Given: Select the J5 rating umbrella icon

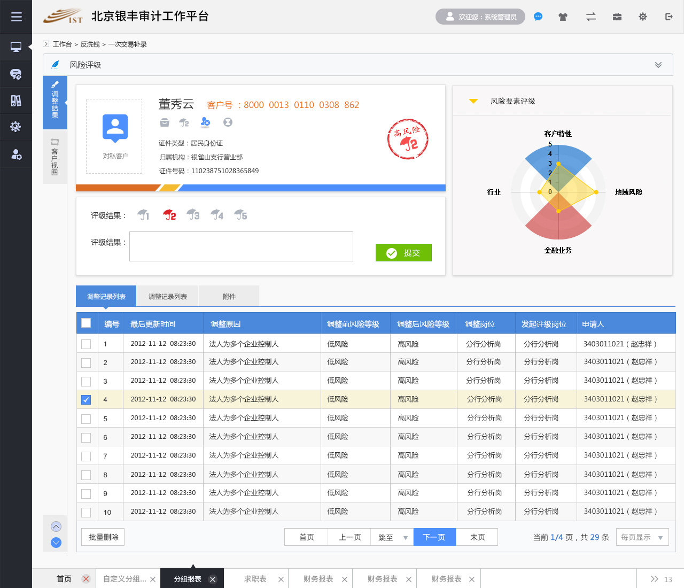Looking at the screenshot, I should tap(240, 214).
